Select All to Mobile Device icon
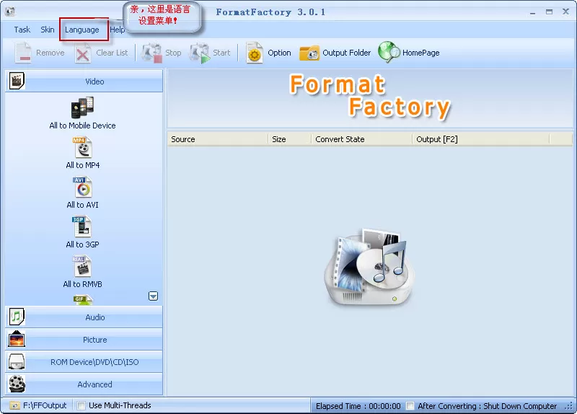 click(82, 107)
